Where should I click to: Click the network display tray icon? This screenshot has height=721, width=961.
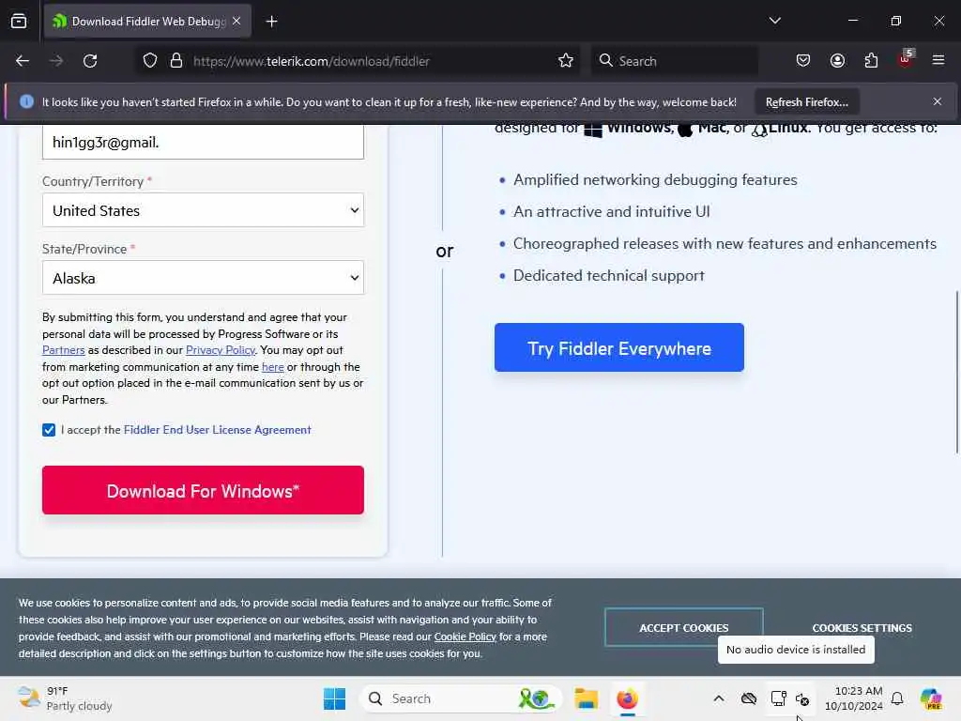pyautogui.click(x=778, y=698)
